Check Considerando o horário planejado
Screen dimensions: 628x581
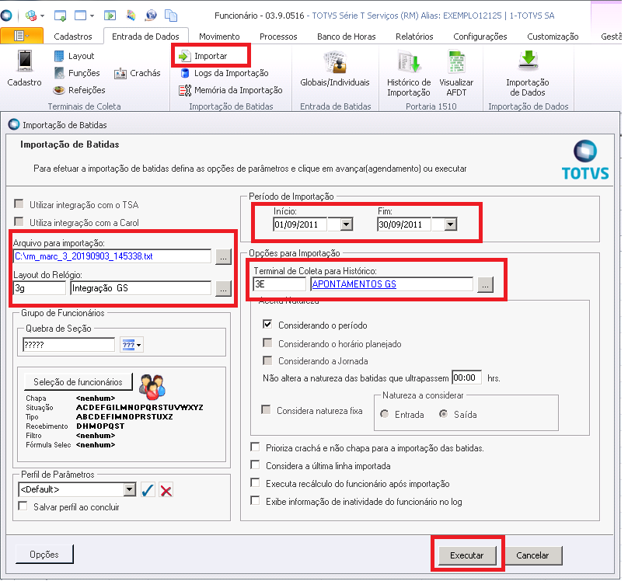(267, 343)
